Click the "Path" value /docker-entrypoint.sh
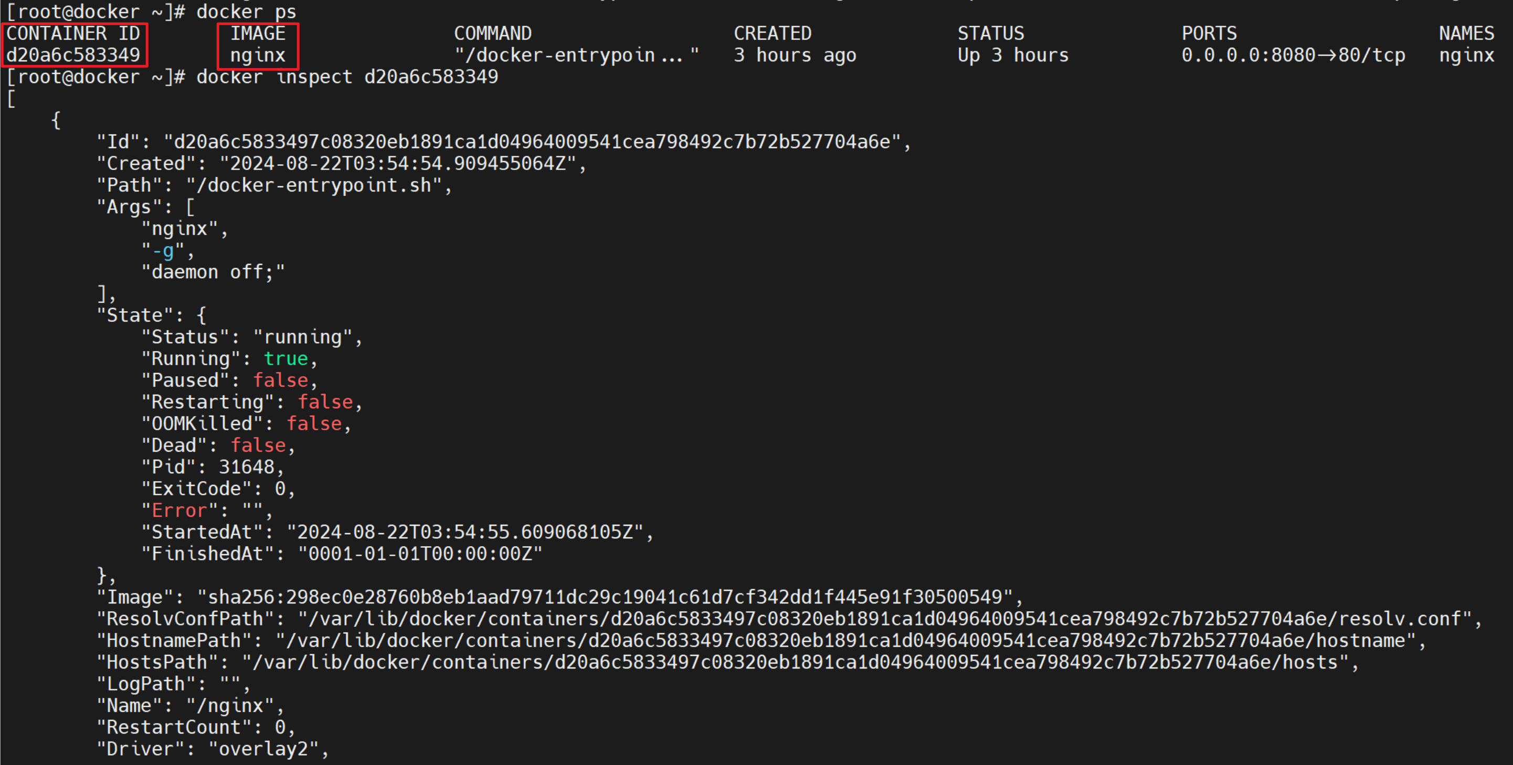Image resolution: width=1513 pixels, height=765 pixels. tap(314, 186)
